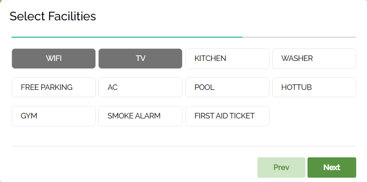
Task: Enable the SMOKE ALARM option
Action: click(140, 116)
